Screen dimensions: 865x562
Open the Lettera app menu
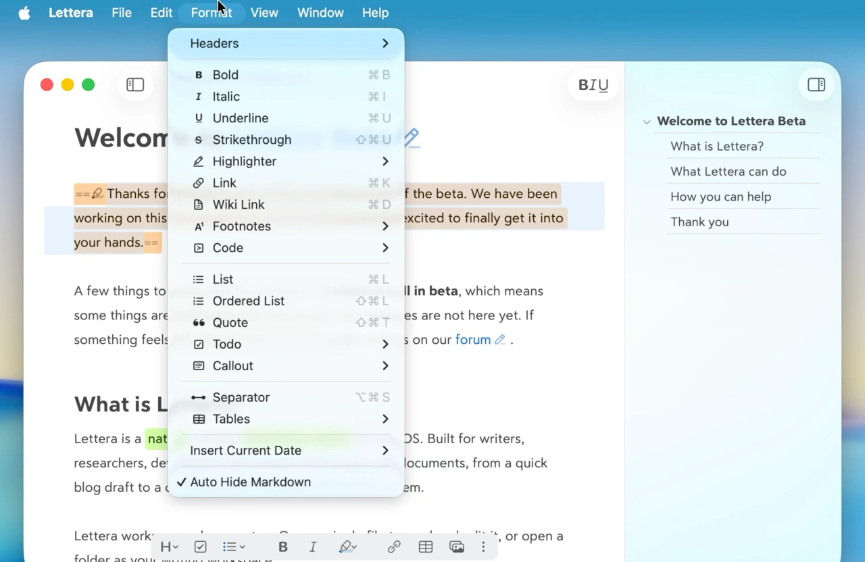click(71, 13)
